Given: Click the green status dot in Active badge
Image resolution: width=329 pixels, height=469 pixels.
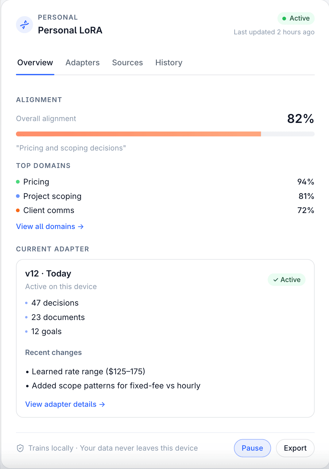Looking at the screenshot, I should click(284, 18).
